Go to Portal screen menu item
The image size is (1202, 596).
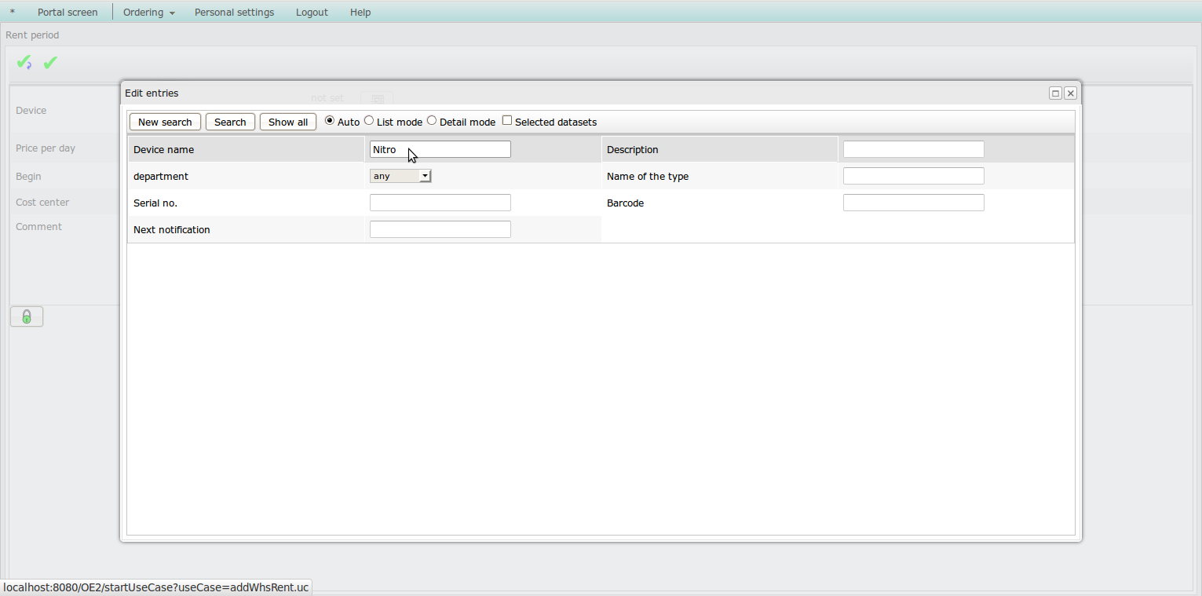click(68, 13)
